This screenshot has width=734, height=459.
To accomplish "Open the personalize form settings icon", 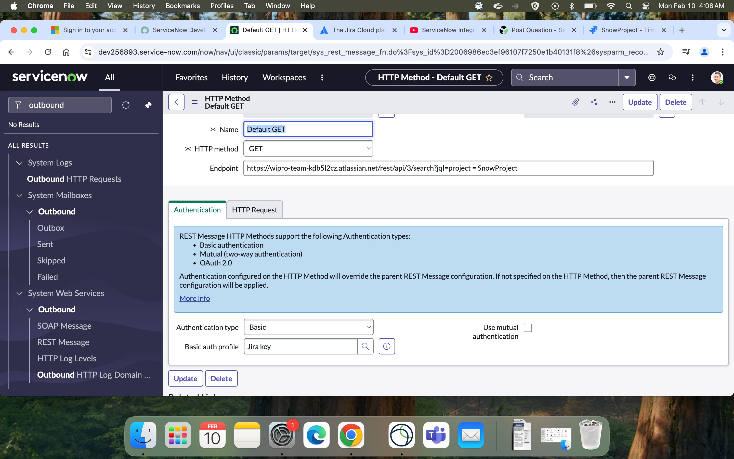I will pyautogui.click(x=594, y=102).
